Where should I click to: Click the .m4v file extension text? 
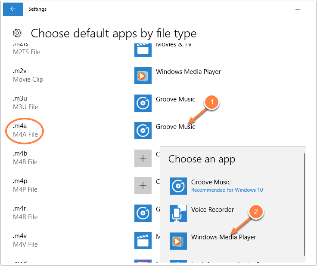[x=20, y=236]
